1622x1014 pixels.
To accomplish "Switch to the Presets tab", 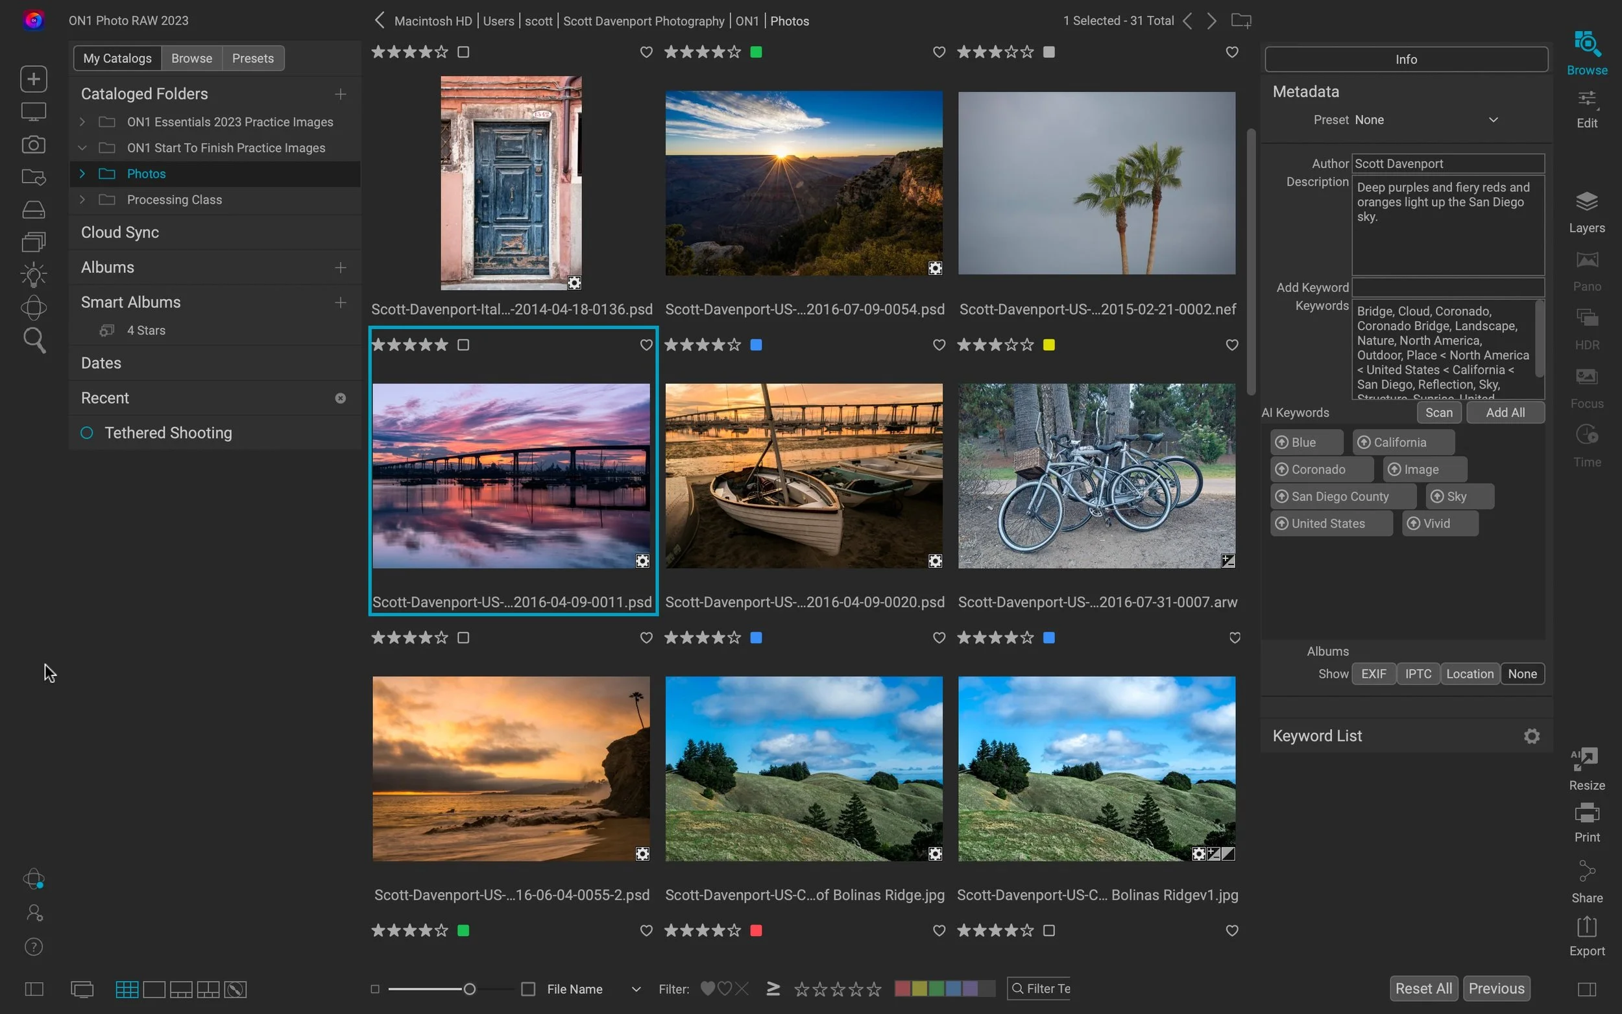I will pyautogui.click(x=253, y=58).
